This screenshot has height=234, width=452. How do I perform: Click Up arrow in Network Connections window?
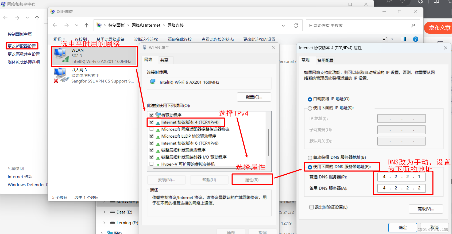86,25
